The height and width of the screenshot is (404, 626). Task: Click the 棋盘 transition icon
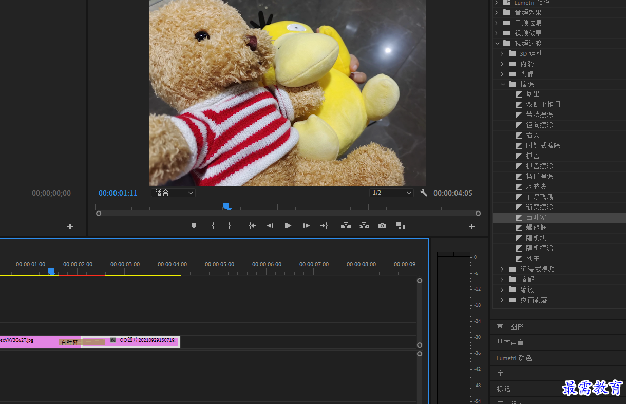(519, 156)
